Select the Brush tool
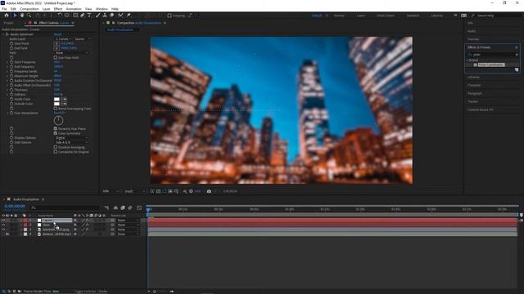The image size is (524, 294). click(98, 16)
